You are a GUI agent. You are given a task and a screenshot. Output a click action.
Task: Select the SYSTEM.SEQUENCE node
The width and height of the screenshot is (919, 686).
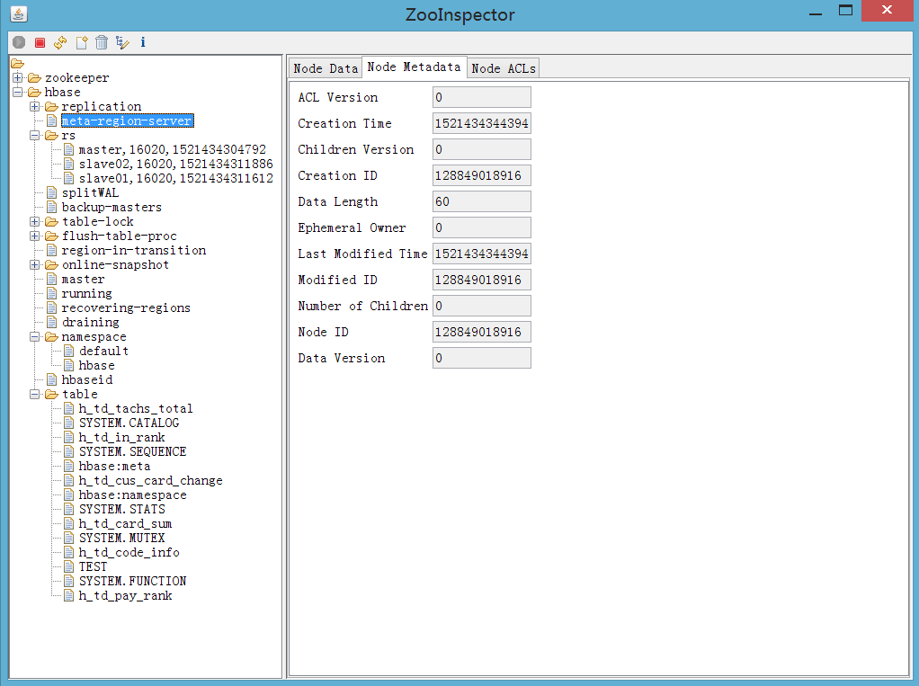pyautogui.click(x=132, y=451)
